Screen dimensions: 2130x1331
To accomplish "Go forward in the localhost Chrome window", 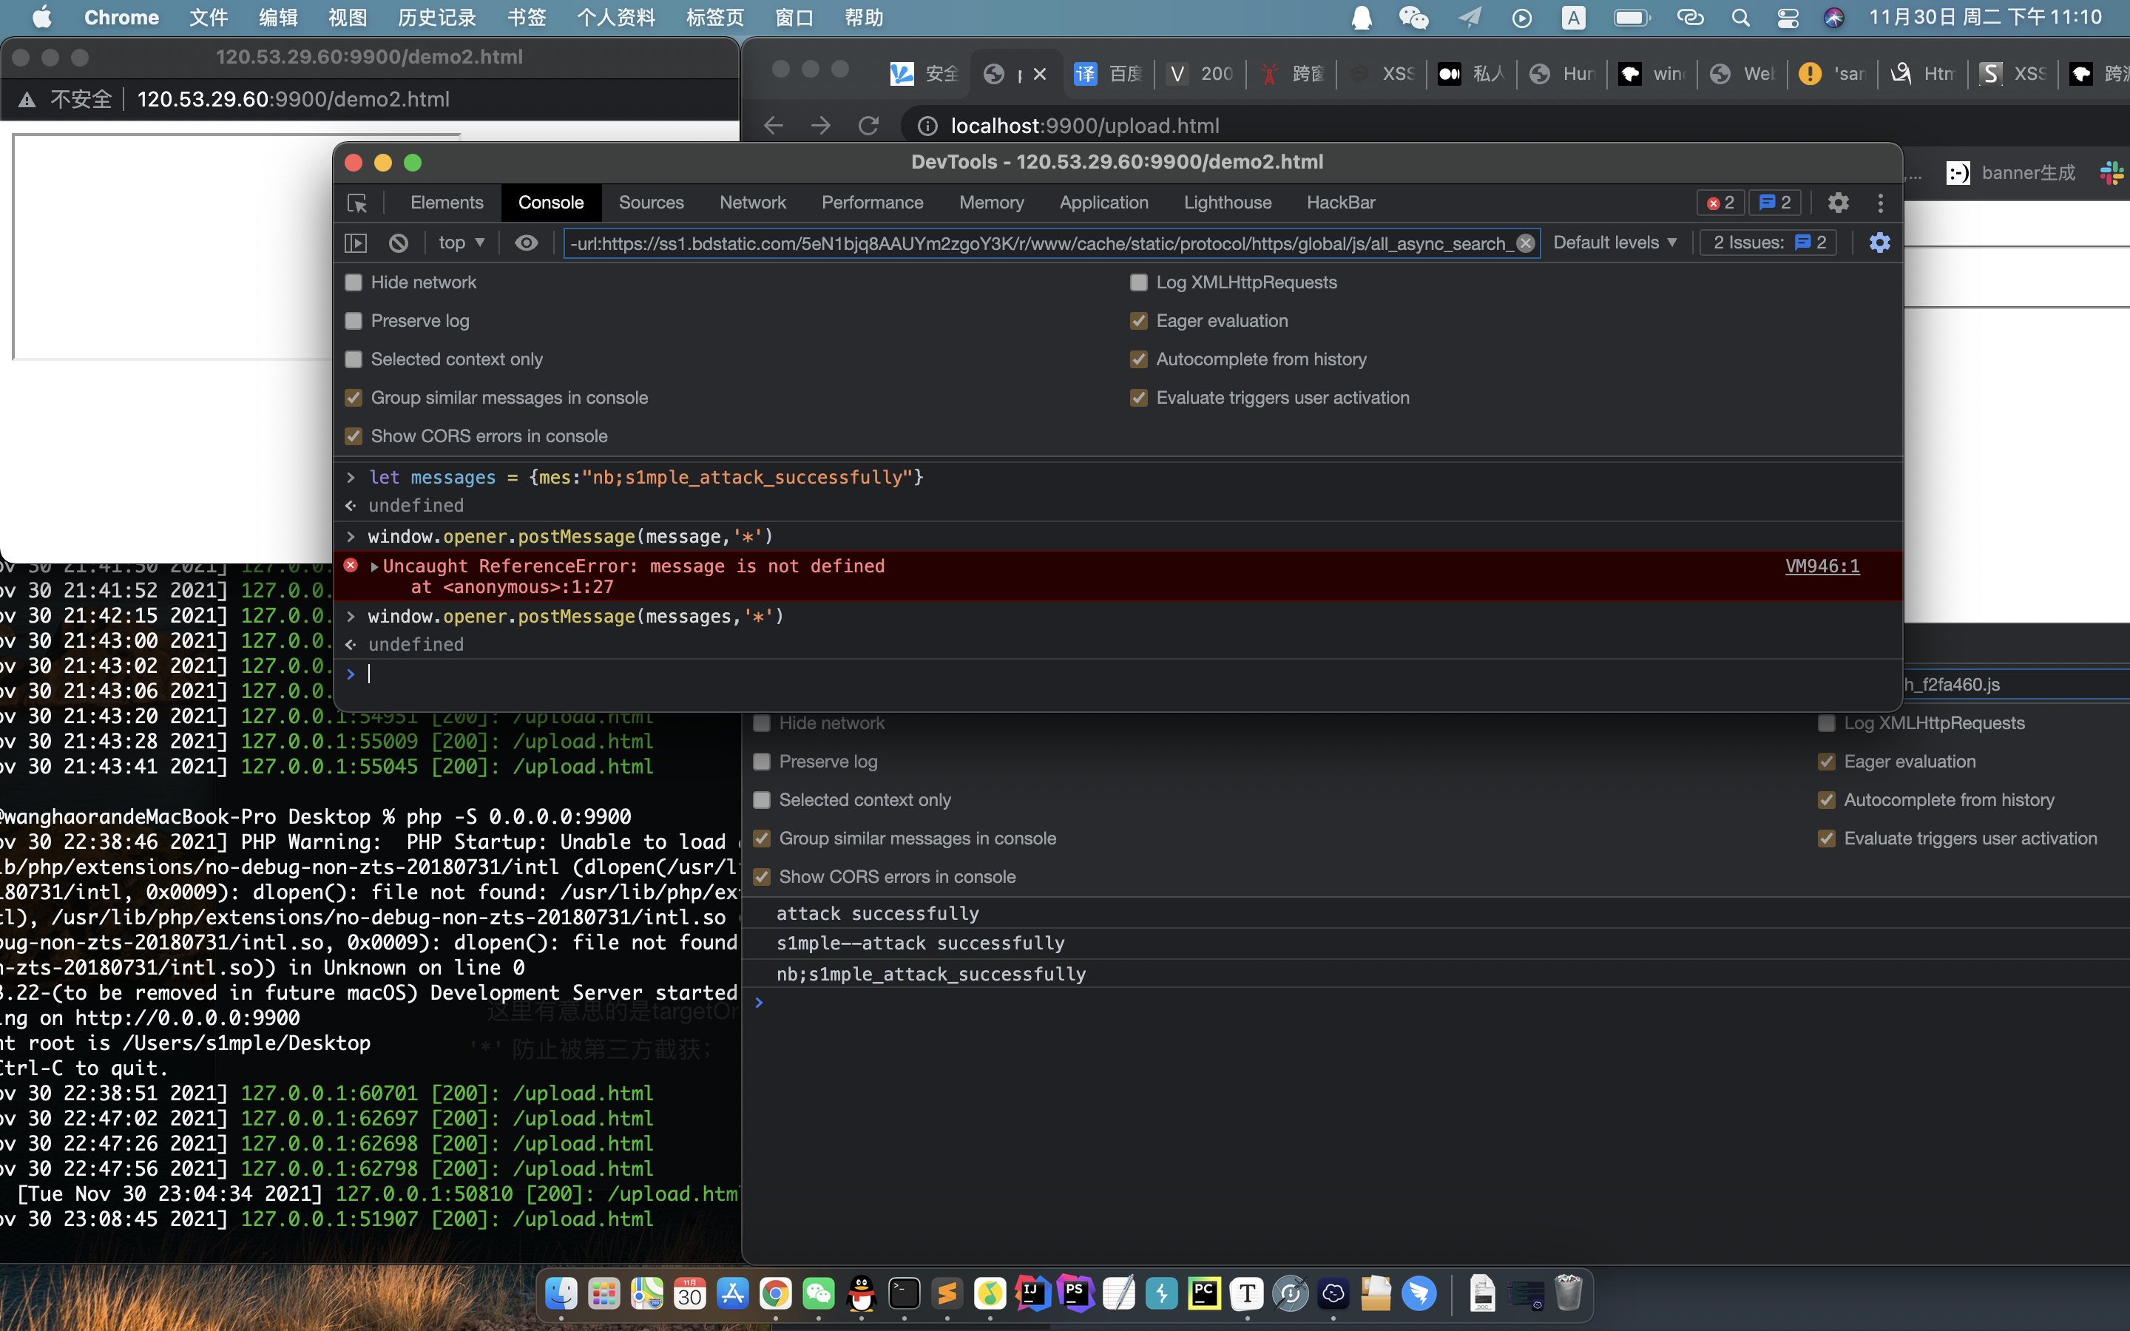I will (x=821, y=126).
